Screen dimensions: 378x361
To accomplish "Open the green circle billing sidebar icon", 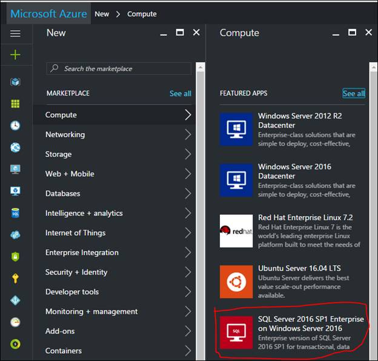I will 15,344.
